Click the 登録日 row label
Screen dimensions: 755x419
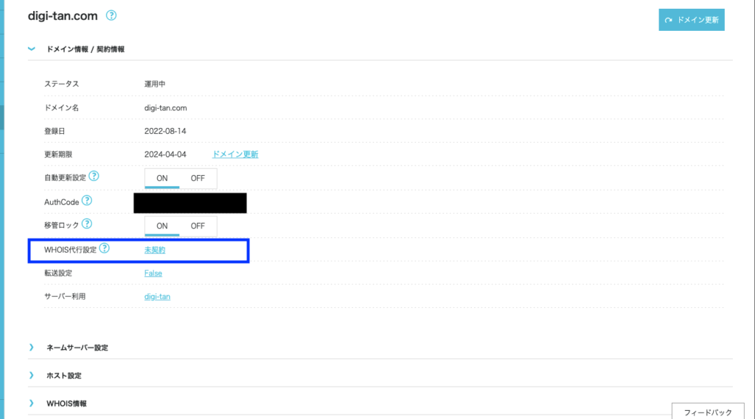pos(55,131)
